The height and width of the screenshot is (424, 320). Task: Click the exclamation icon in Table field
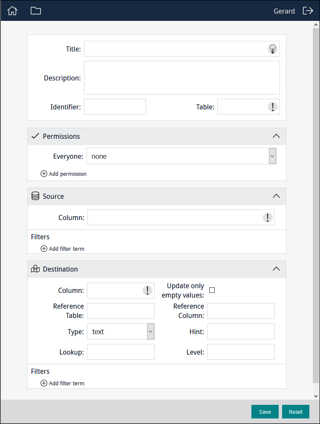pos(272,107)
